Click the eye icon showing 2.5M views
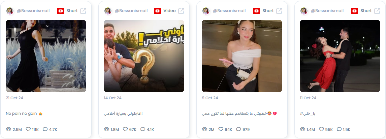This screenshot has width=386, height=139. 9,129
